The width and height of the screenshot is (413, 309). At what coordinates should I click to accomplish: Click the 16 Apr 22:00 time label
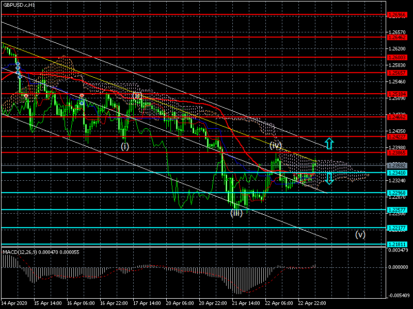(x=114, y=303)
